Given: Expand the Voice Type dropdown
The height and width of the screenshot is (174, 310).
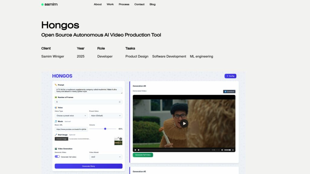Looking at the screenshot, I should (x=71, y=116).
